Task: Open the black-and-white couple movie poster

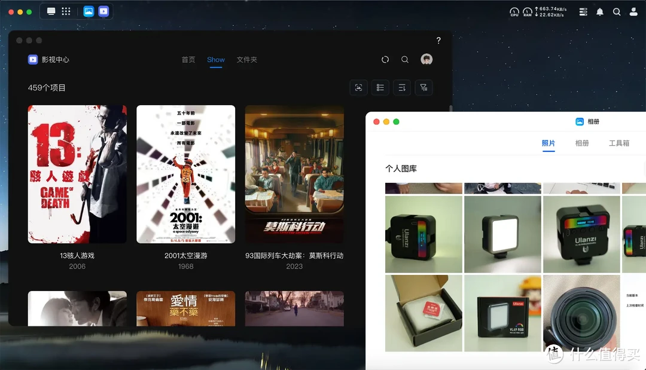Action: (x=77, y=308)
